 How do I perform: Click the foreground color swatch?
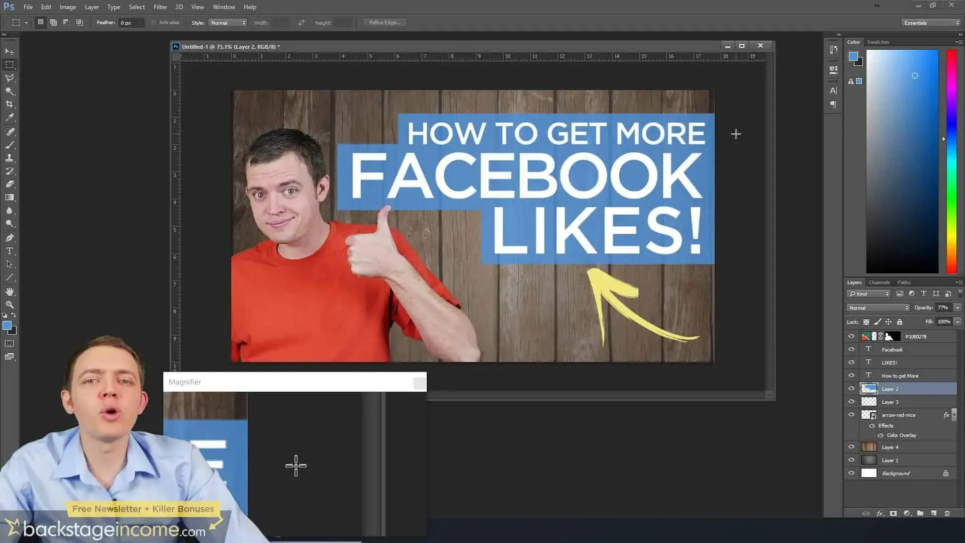tap(7, 326)
